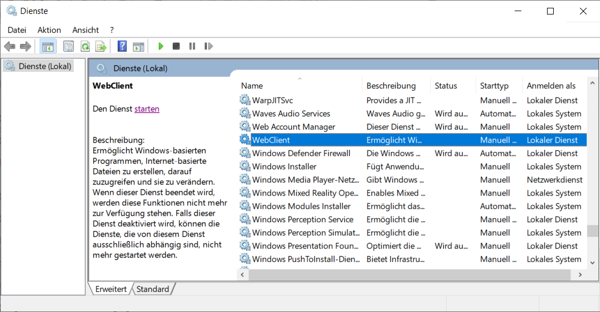Click Netzwerkdienst in Anmelden als column
Viewport: 600px width, 312px height.
click(x=554, y=180)
